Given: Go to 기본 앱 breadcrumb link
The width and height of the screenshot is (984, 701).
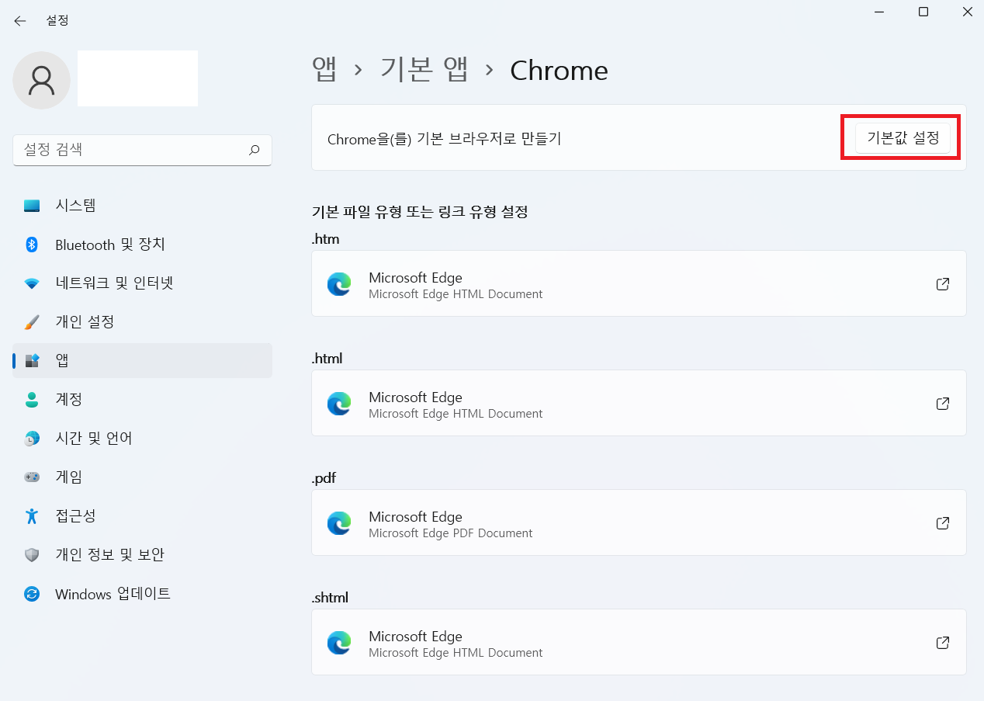Looking at the screenshot, I should [x=424, y=71].
